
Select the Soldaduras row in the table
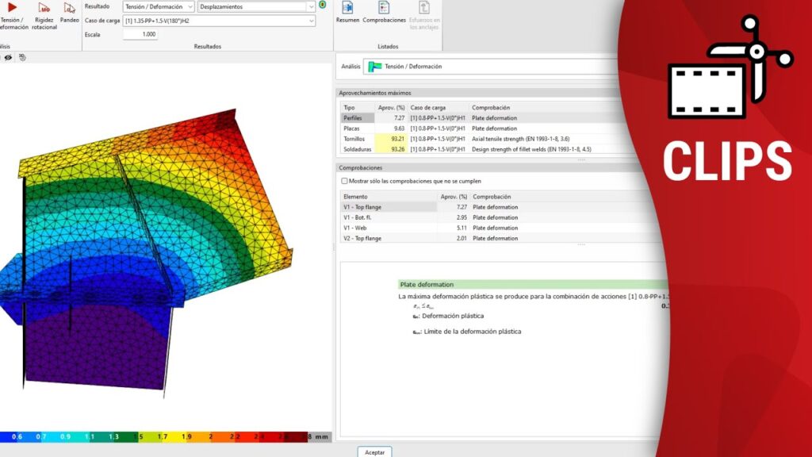(x=356, y=149)
